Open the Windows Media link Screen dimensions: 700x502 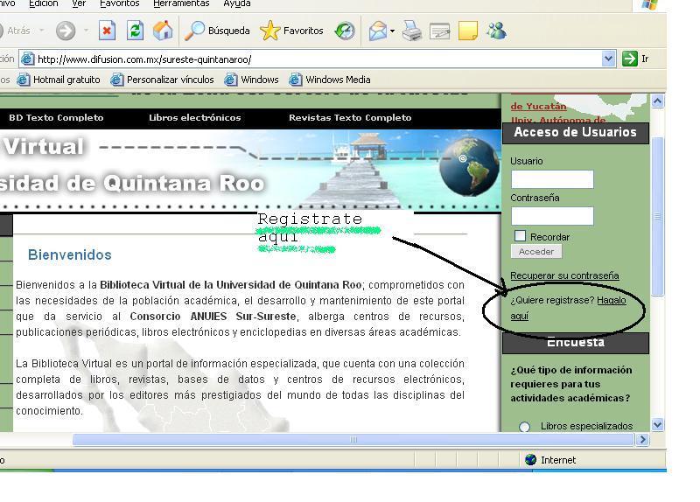[x=330, y=80]
